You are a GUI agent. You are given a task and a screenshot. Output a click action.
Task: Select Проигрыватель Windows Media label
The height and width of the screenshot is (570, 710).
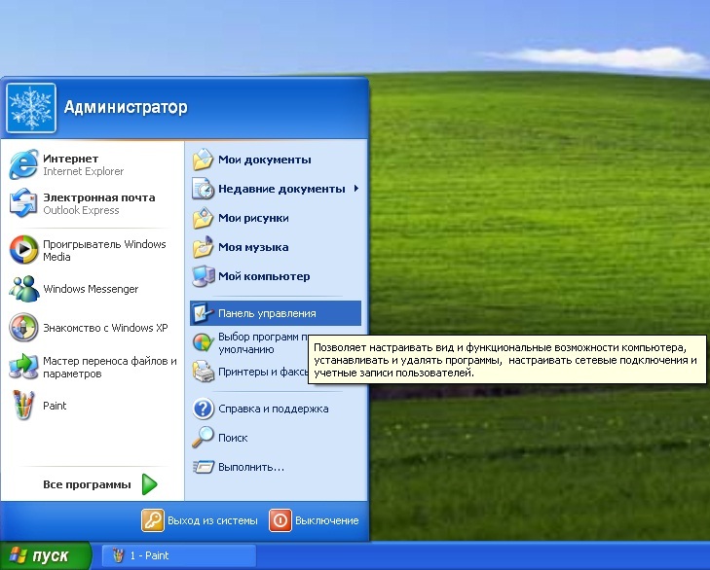104,250
